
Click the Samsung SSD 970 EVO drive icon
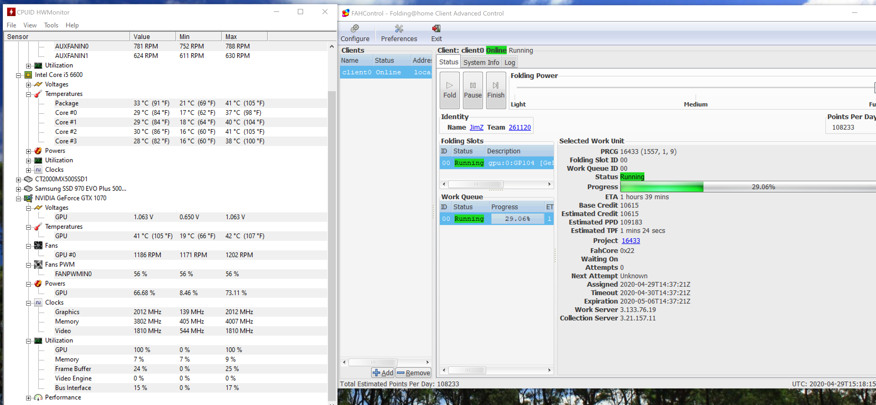[28, 189]
